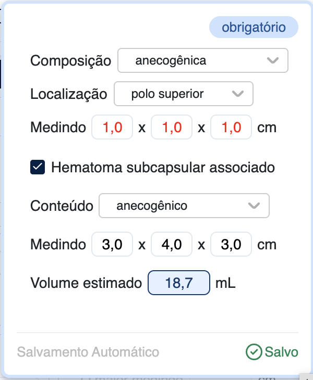The height and width of the screenshot is (380, 313).
Task: Click the Composição dropdown chevron arrow
Action: click(273, 60)
